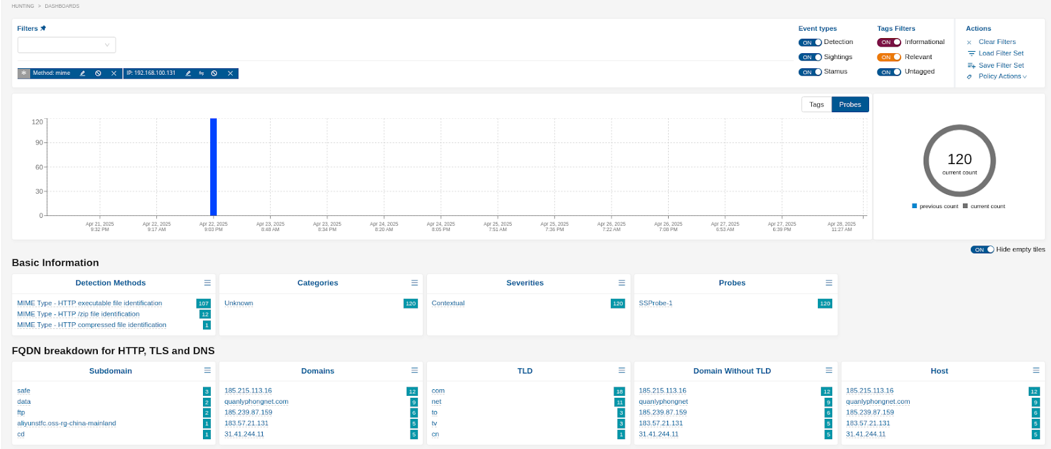Select the Probes chart tab
The height and width of the screenshot is (449, 1051).
[849, 104]
